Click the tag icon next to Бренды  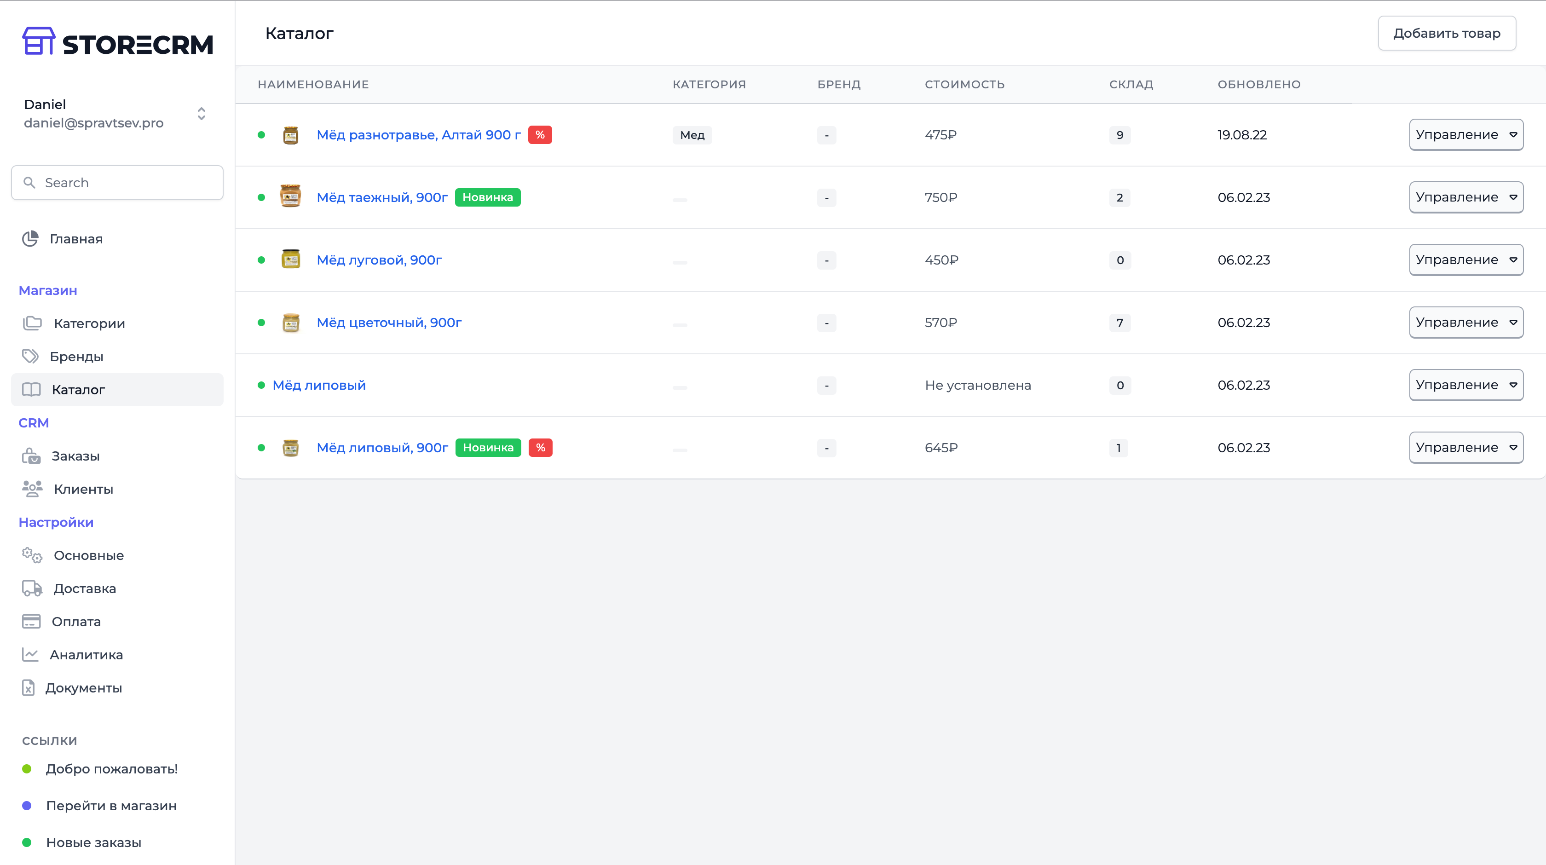[31, 357]
